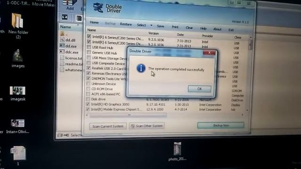Check the USB Mass Storage Device checkbox
Screen dimensions: 301x169
pos(88,57)
